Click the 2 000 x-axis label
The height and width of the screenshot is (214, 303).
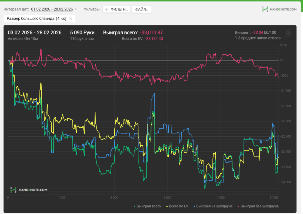pos(114,198)
